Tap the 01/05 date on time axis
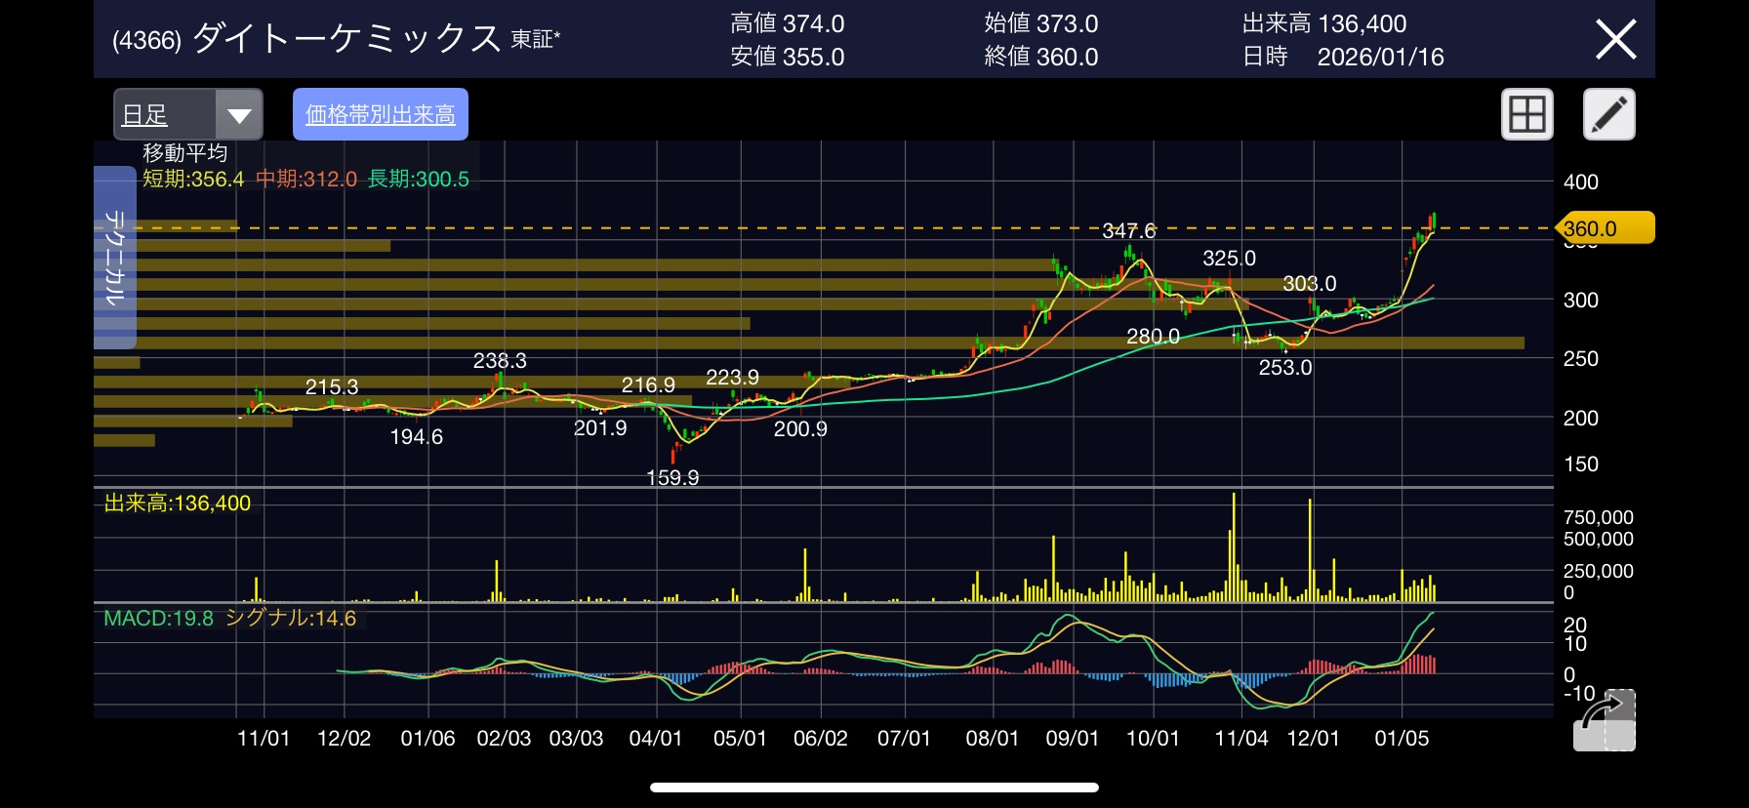 (x=1402, y=739)
